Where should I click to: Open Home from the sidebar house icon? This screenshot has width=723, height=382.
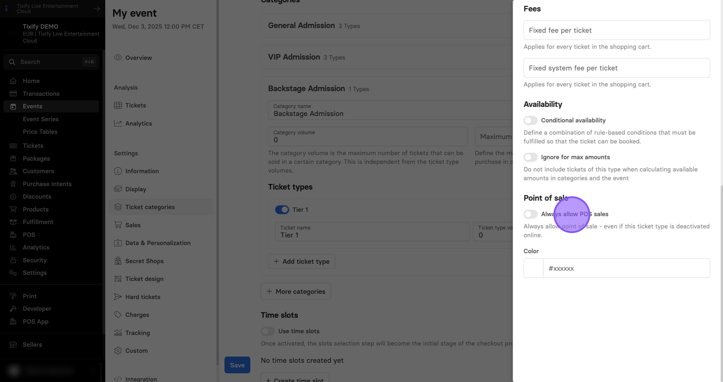tap(13, 81)
